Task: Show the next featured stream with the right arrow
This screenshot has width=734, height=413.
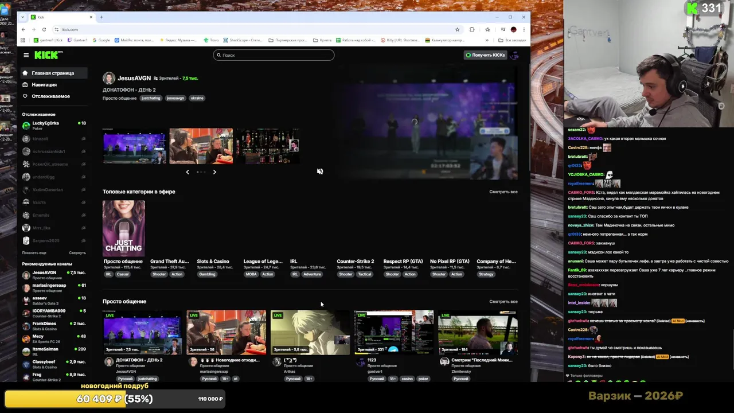Action: (x=214, y=172)
